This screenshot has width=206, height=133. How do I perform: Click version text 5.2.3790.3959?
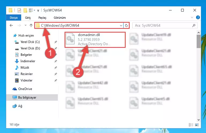[89, 40]
